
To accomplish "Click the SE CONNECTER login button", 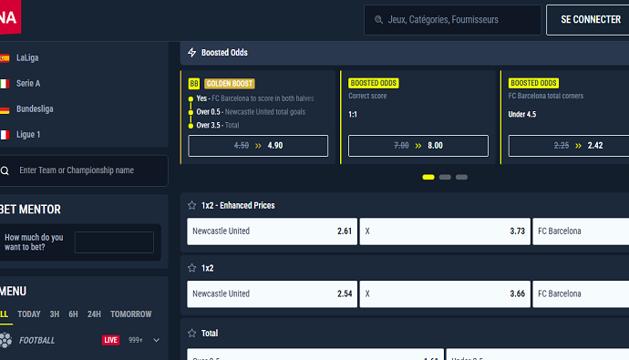I will pyautogui.click(x=588, y=20).
